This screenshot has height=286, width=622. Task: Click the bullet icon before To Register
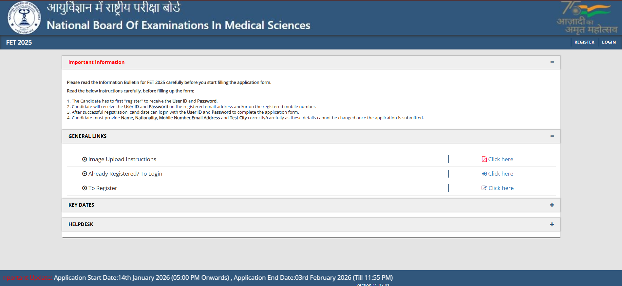(85, 188)
